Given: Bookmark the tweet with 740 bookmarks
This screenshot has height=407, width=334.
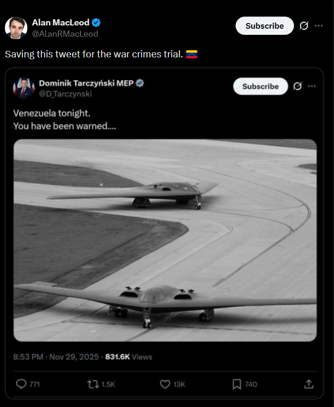Looking at the screenshot, I should tap(237, 384).
